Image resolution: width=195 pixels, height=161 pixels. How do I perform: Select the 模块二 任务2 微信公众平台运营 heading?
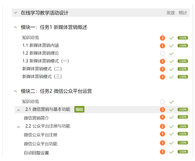click(56, 91)
